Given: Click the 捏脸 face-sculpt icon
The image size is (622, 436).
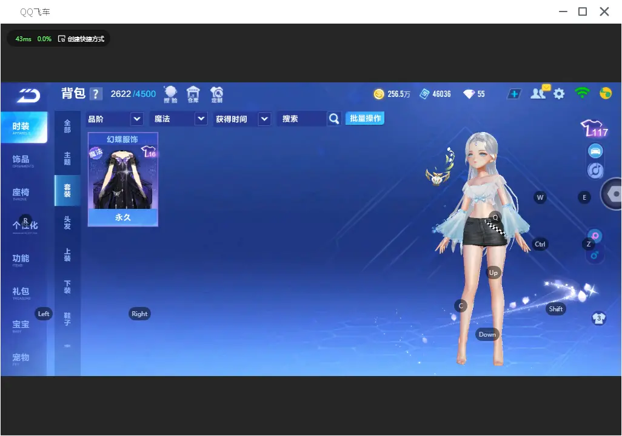Looking at the screenshot, I should click(x=170, y=94).
